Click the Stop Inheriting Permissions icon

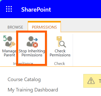pyautogui.click(x=32, y=42)
